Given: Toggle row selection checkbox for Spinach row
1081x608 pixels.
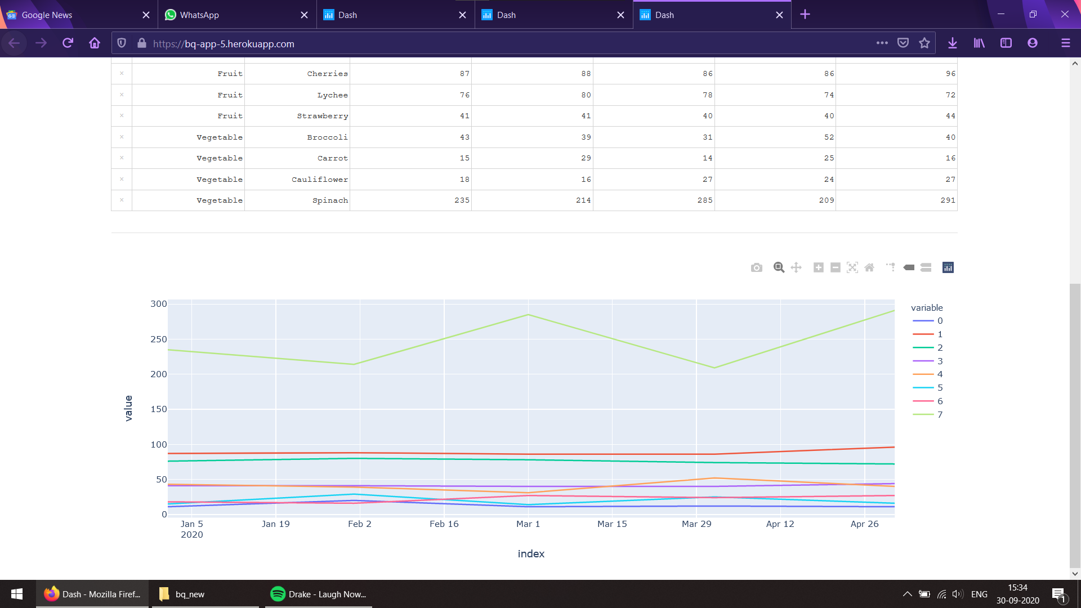Looking at the screenshot, I should 122,200.
